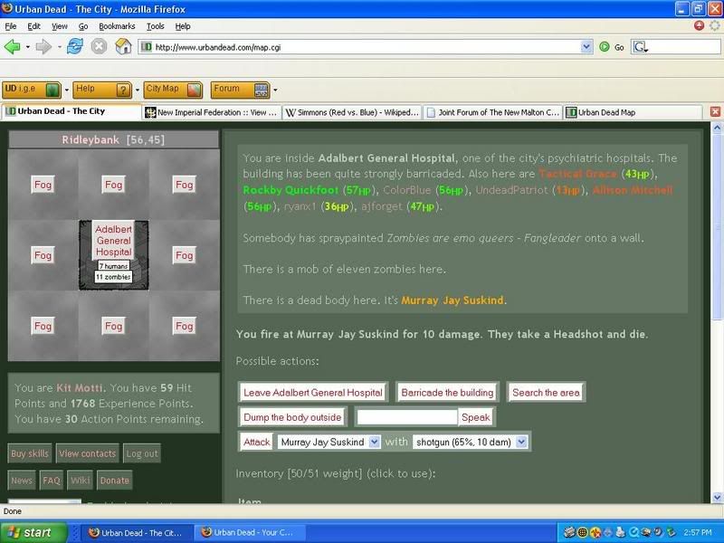
Task: Click Barricade the building button
Action: click(447, 393)
